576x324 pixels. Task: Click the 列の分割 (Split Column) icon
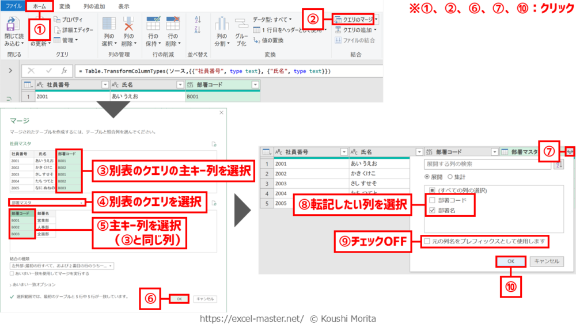click(x=221, y=25)
